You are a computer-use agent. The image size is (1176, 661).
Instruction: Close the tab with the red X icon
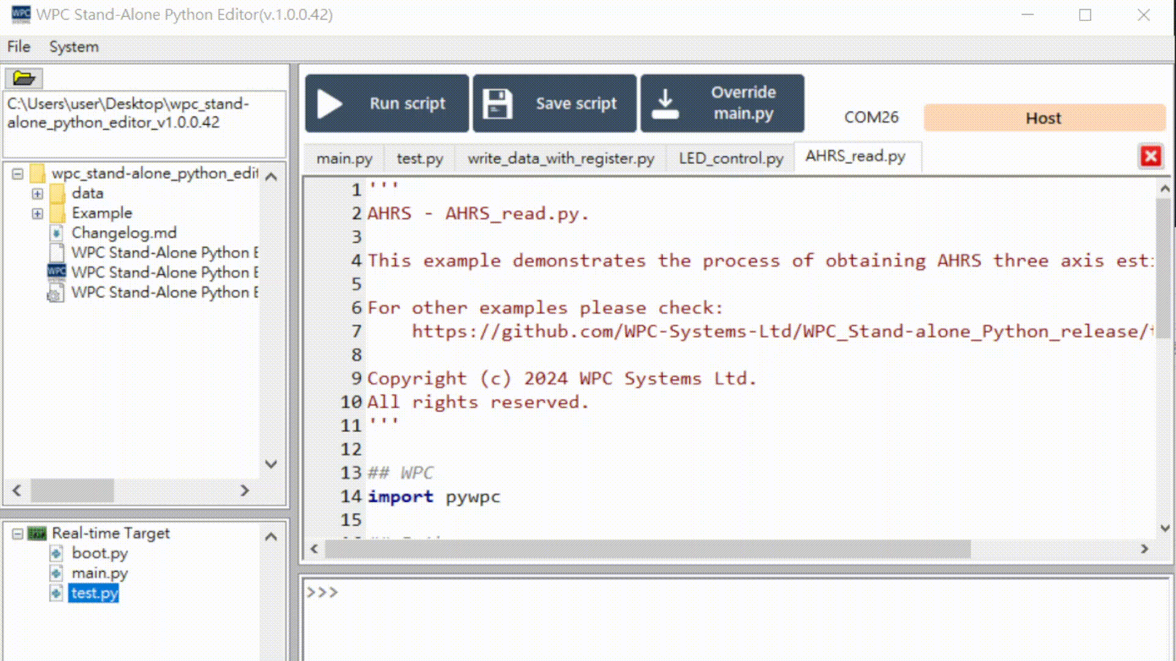[1150, 157]
